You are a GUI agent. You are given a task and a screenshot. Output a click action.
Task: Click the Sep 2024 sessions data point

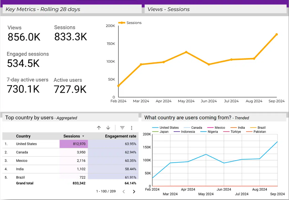click(x=276, y=34)
